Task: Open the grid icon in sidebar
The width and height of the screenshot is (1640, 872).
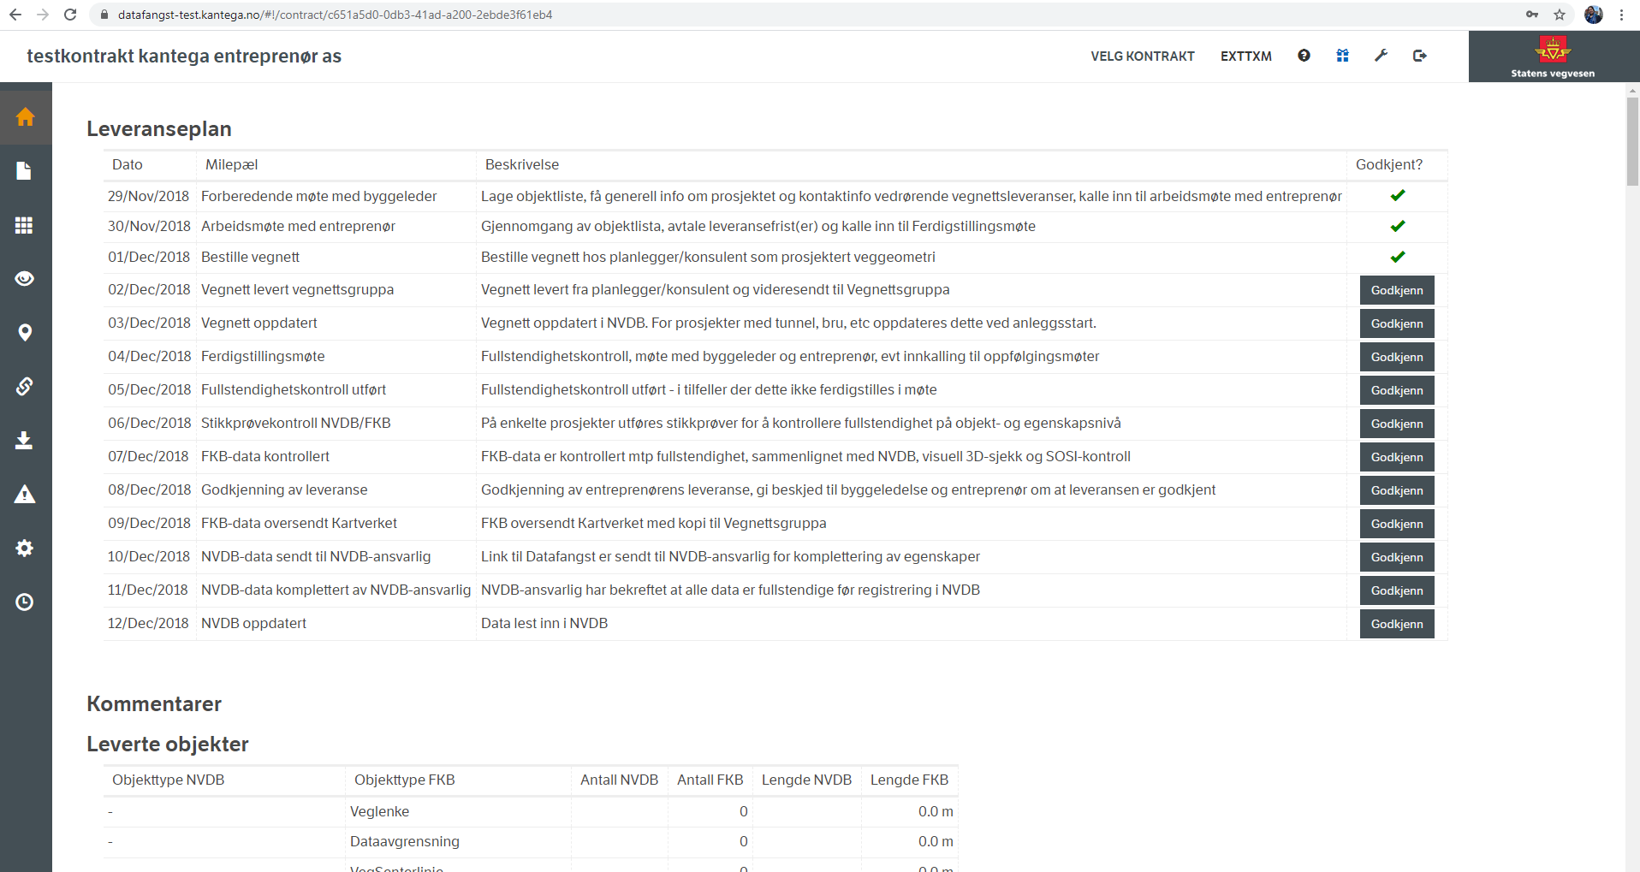Action: 25,225
